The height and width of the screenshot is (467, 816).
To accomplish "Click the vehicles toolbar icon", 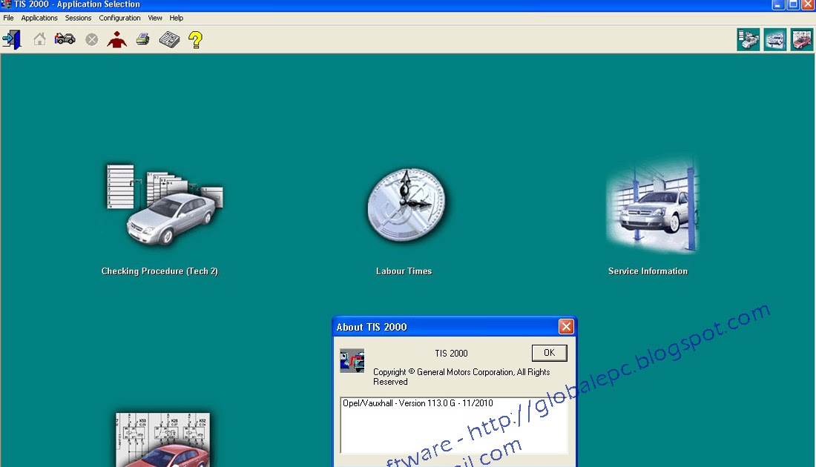I will pyautogui.click(x=65, y=39).
